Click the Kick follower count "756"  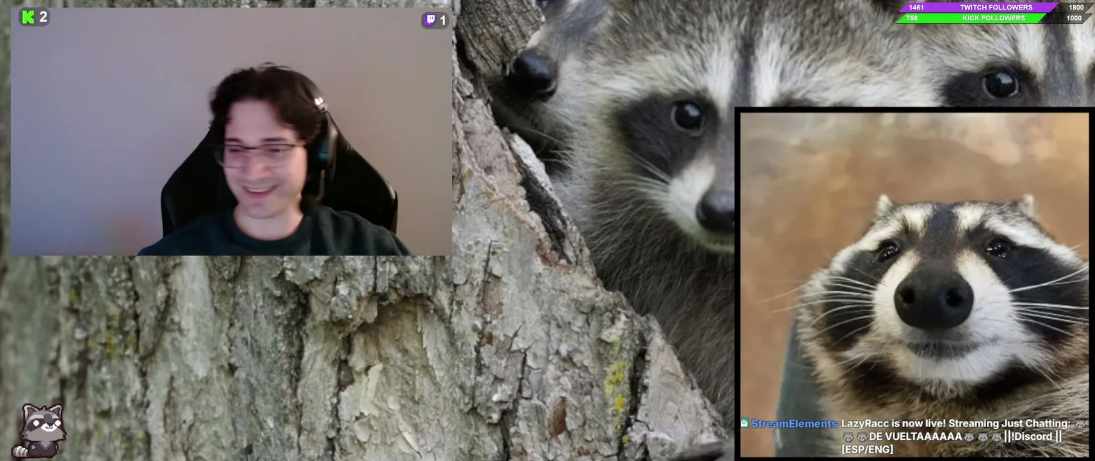[912, 18]
